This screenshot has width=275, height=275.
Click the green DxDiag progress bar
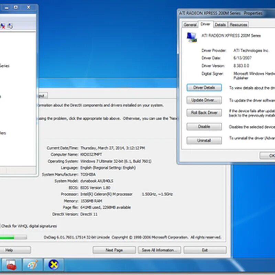pyautogui.click(x=13, y=238)
